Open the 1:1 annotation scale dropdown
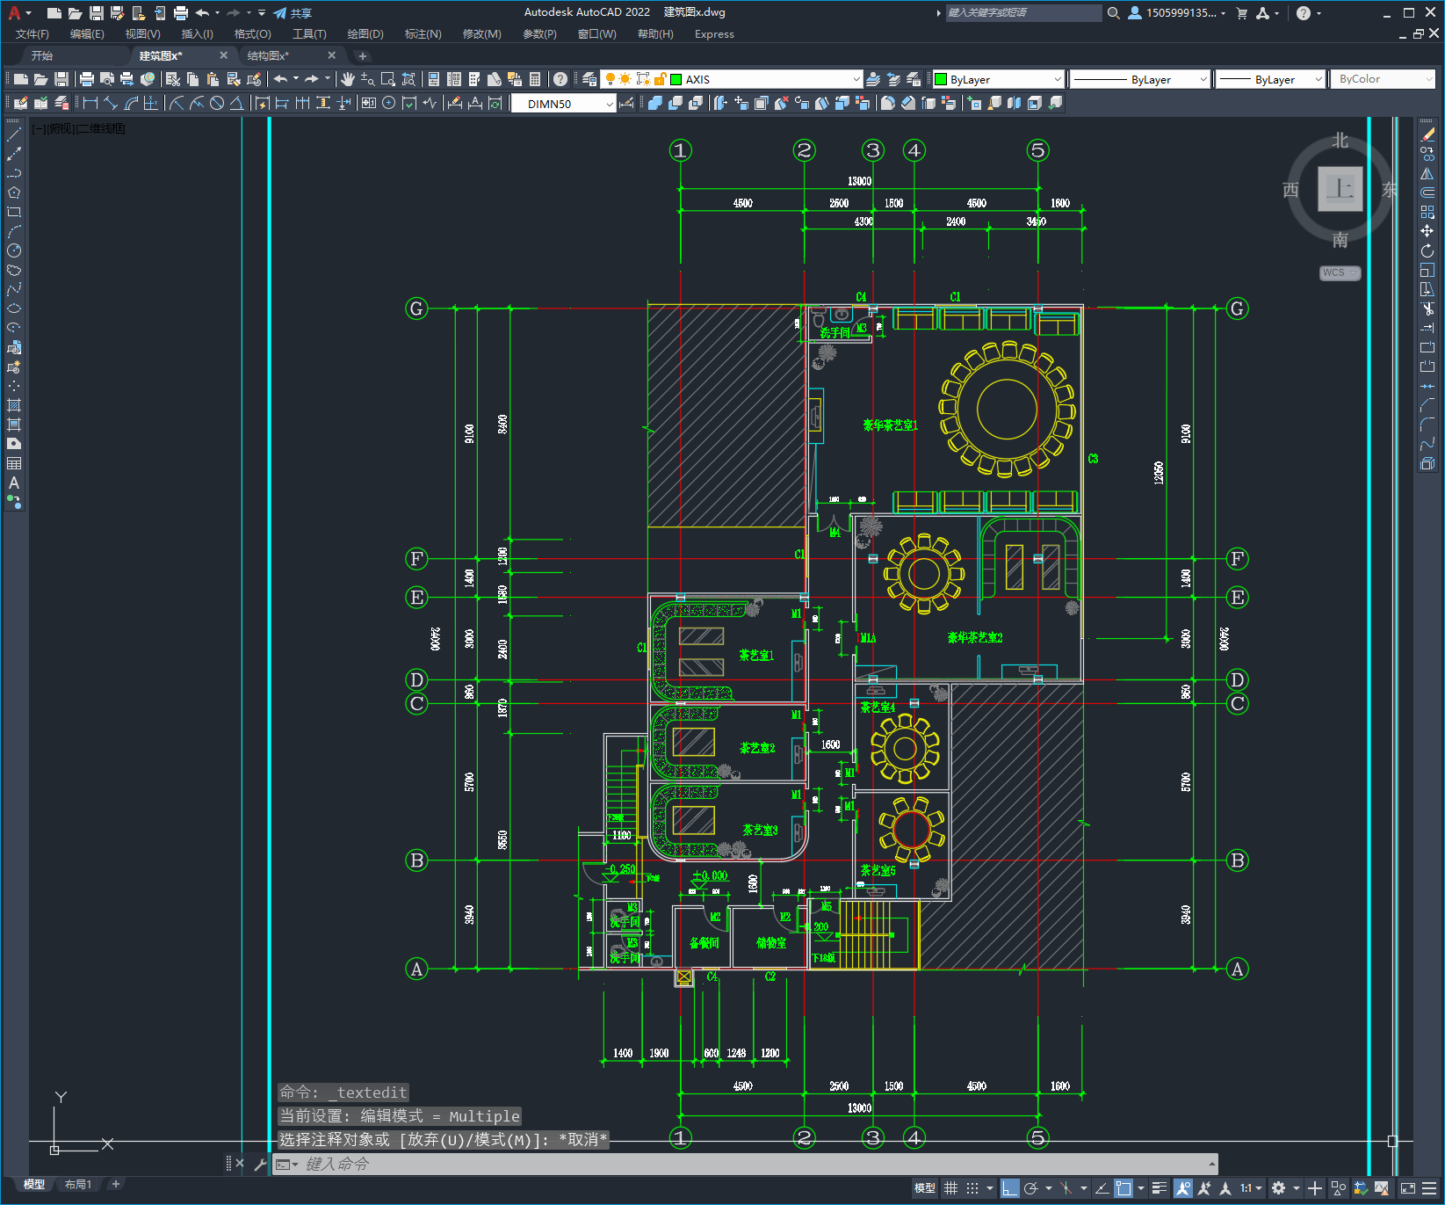Image resolution: width=1445 pixels, height=1205 pixels. pyautogui.click(x=1250, y=1188)
